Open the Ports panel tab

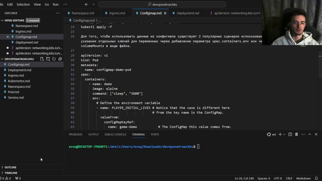point(155,134)
